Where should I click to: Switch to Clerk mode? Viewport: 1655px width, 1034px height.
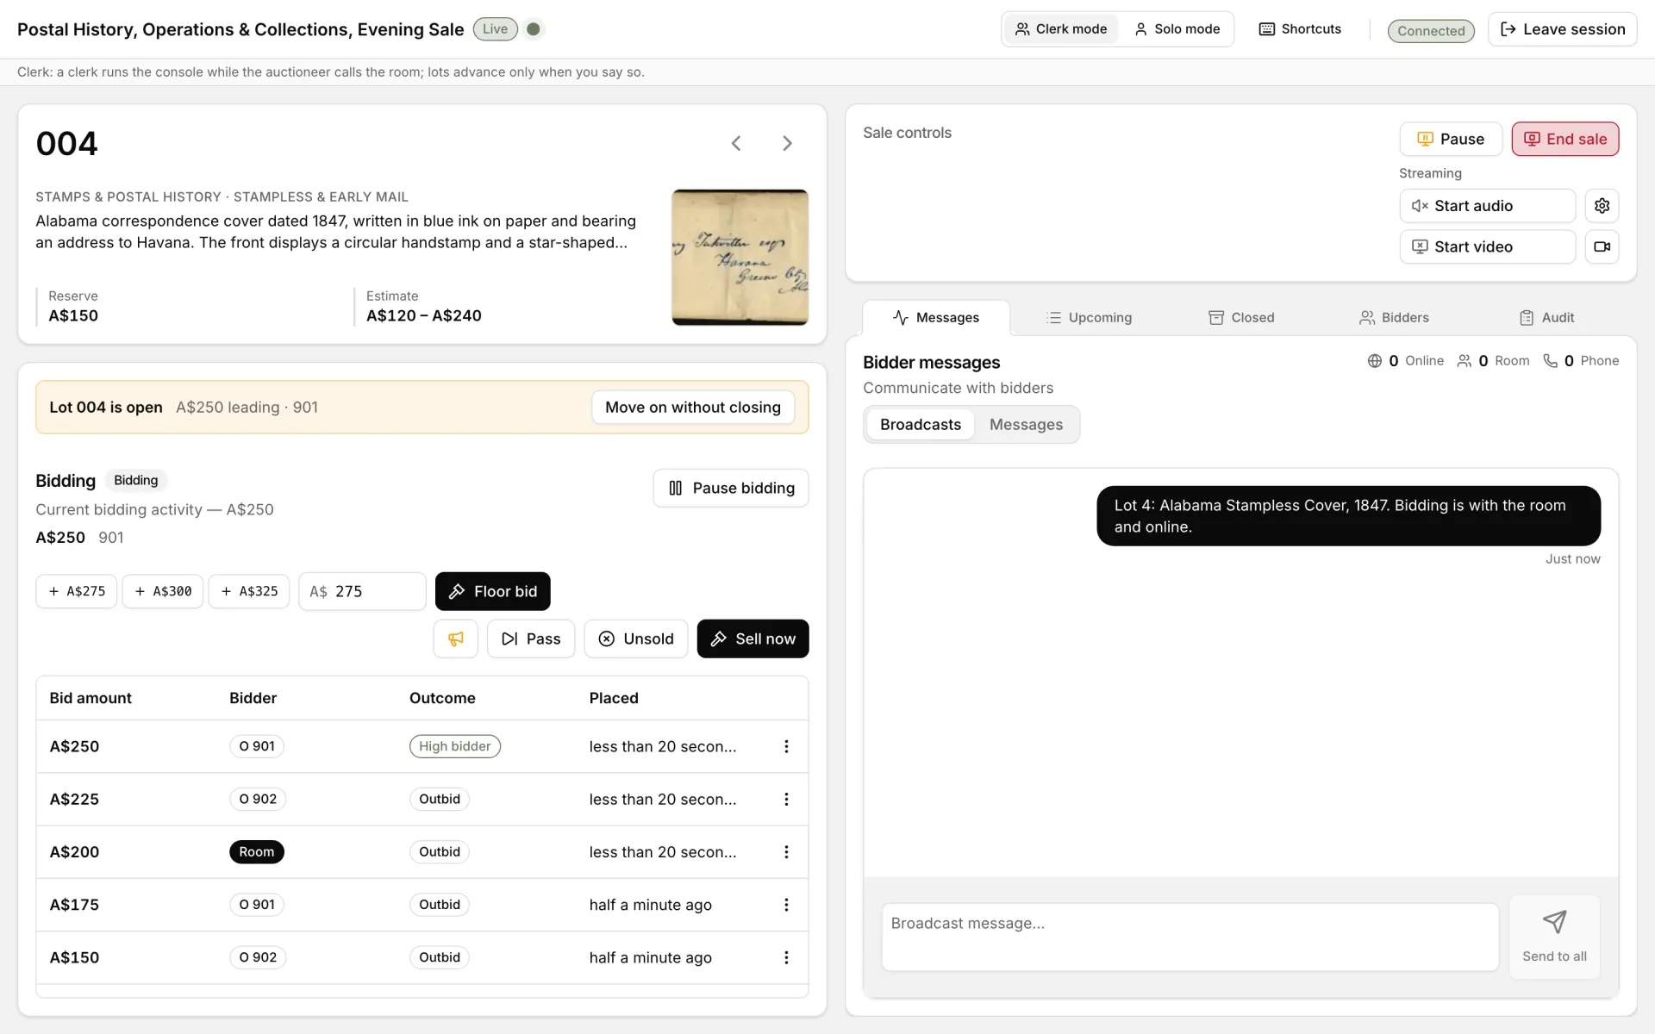coord(1061,29)
